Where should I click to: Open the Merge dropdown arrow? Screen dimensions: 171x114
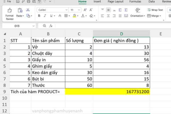[x=160, y=16]
